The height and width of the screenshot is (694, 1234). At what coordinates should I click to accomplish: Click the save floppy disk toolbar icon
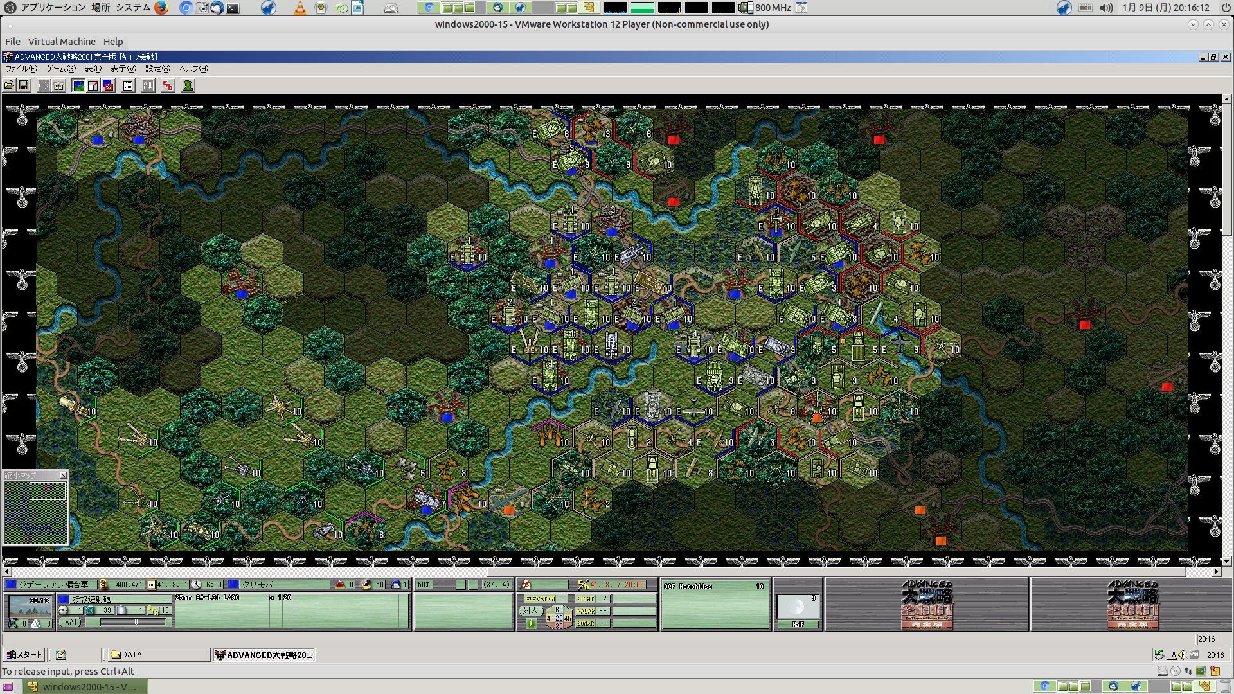[x=24, y=85]
